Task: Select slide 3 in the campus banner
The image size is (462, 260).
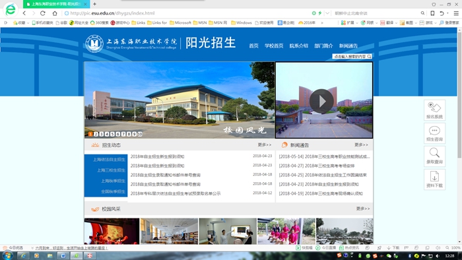Action: click(x=102, y=134)
